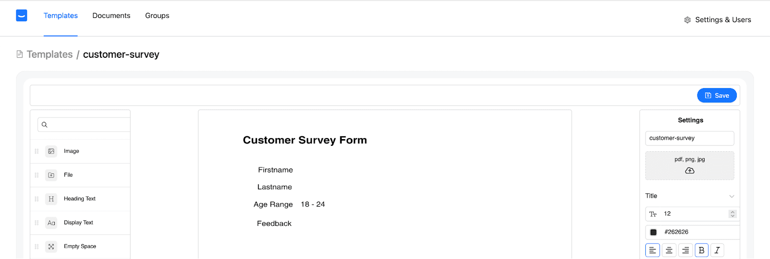Click the font size stepper arrows
The width and height of the screenshot is (770, 259).
[732, 214]
